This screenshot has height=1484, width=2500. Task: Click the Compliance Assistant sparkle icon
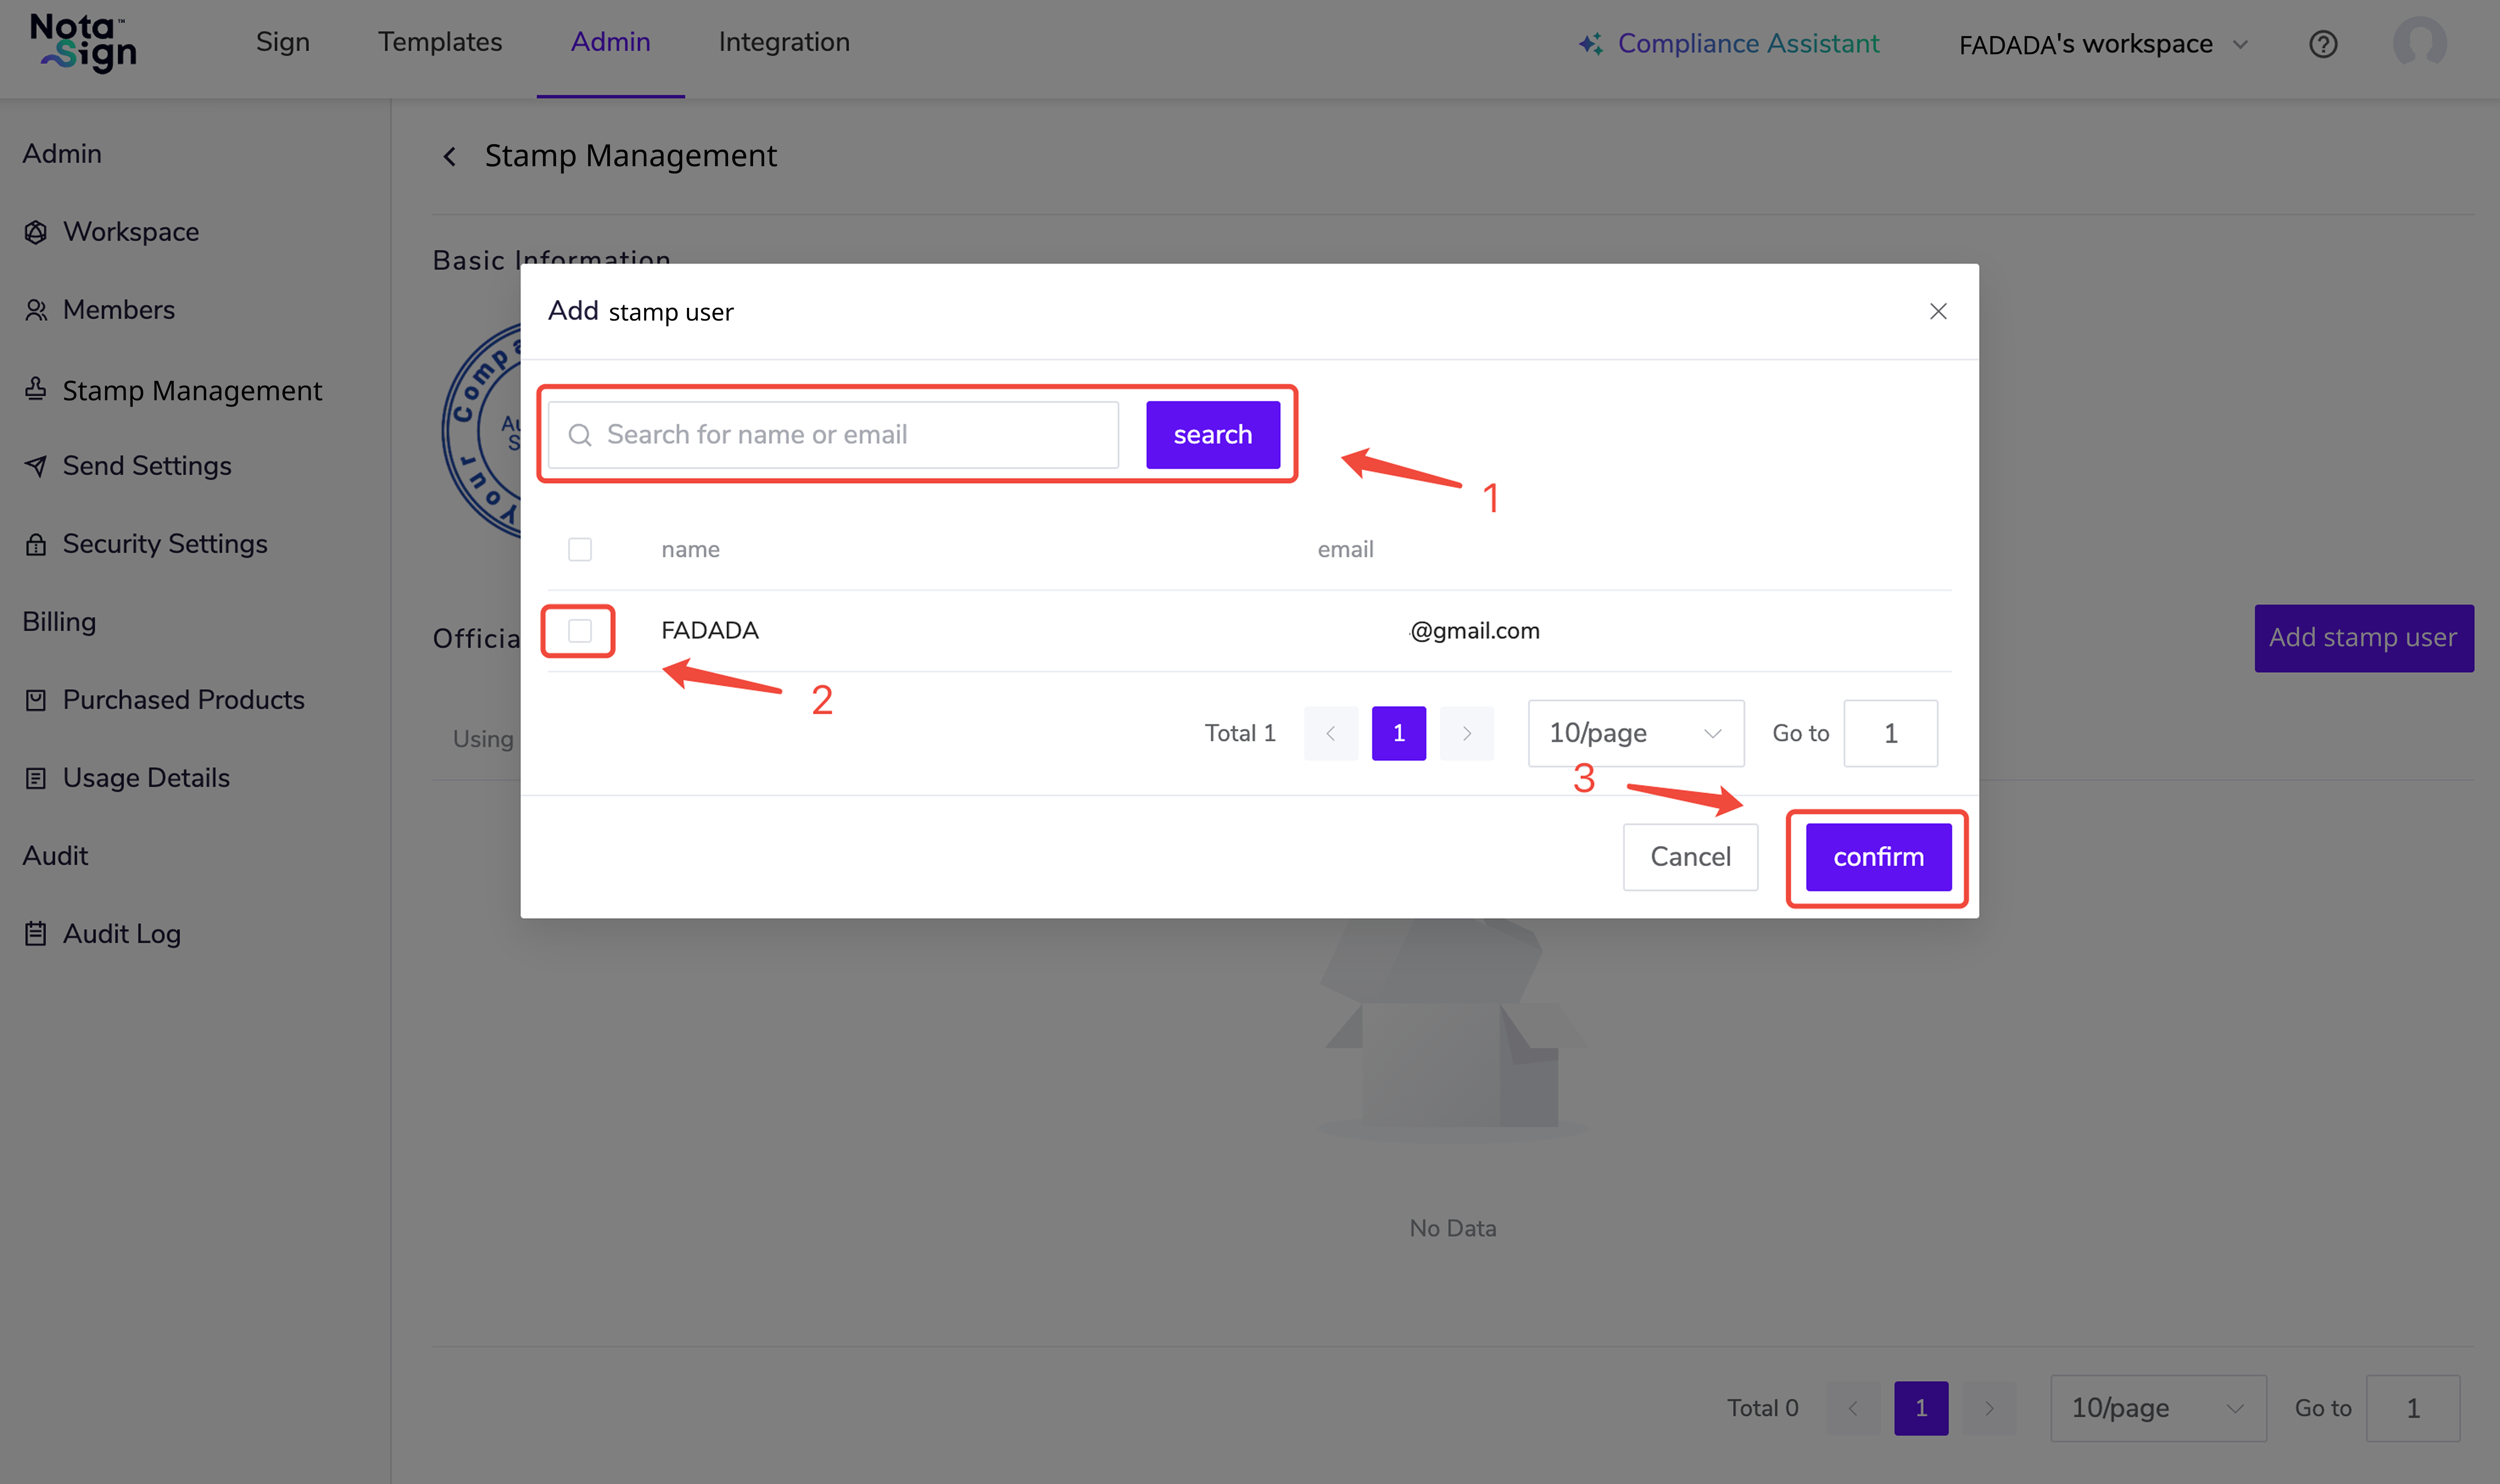coord(1590,44)
